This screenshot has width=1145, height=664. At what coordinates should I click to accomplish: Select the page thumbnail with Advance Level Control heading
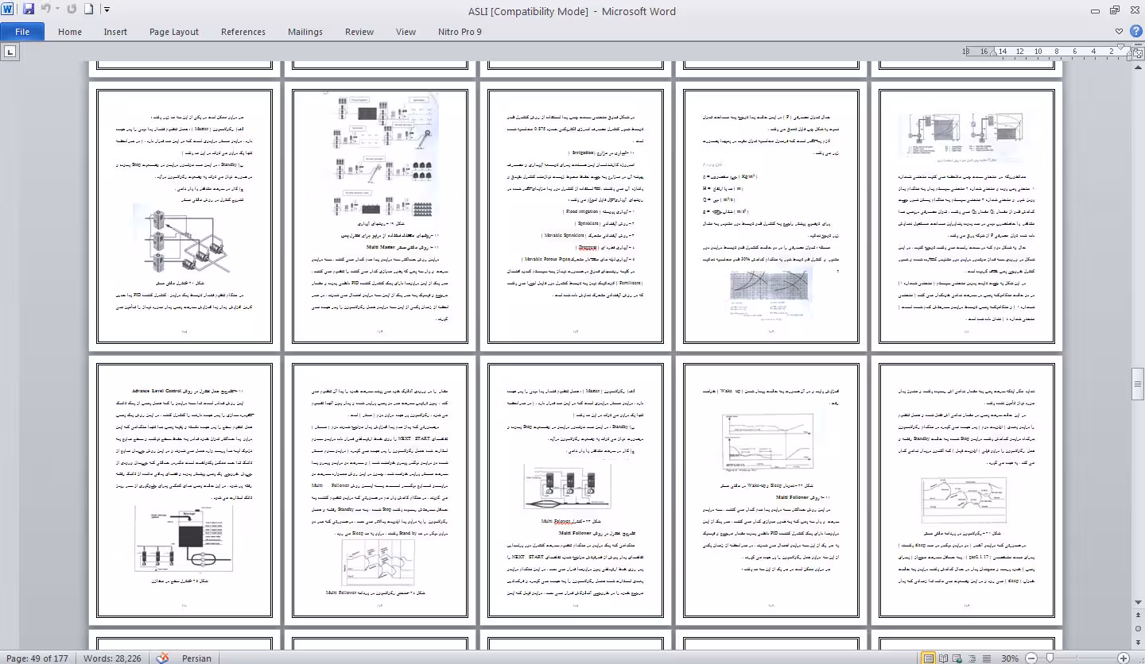[x=184, y=490]
